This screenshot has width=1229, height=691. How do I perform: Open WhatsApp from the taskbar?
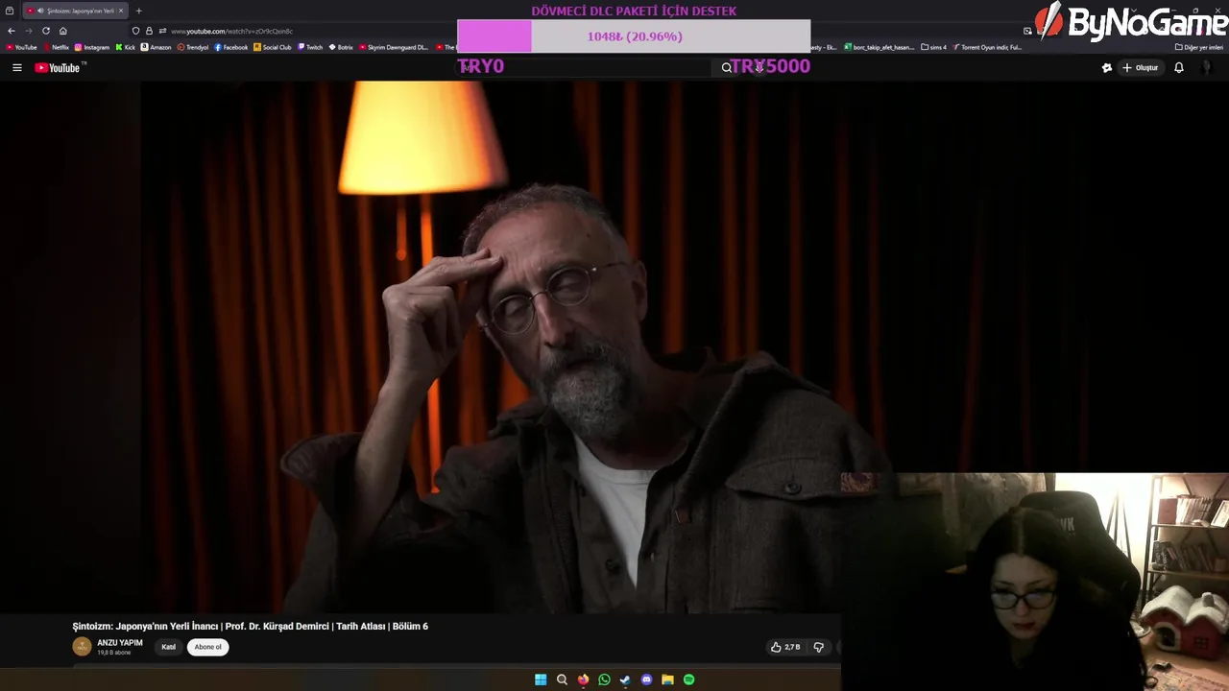point(604,679)
